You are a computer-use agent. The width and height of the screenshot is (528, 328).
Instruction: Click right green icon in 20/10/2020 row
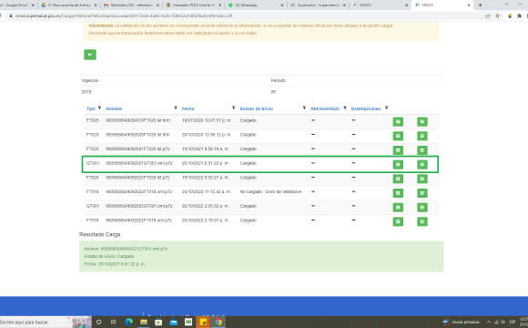[421, 136]
